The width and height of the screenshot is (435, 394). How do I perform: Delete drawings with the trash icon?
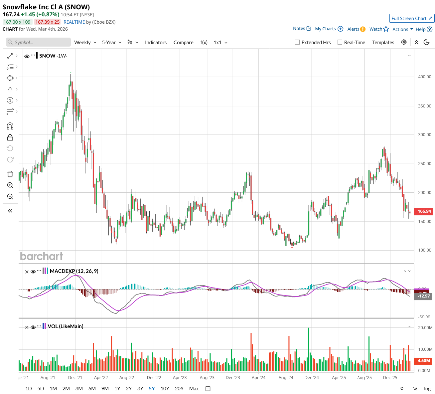point(10,174)
